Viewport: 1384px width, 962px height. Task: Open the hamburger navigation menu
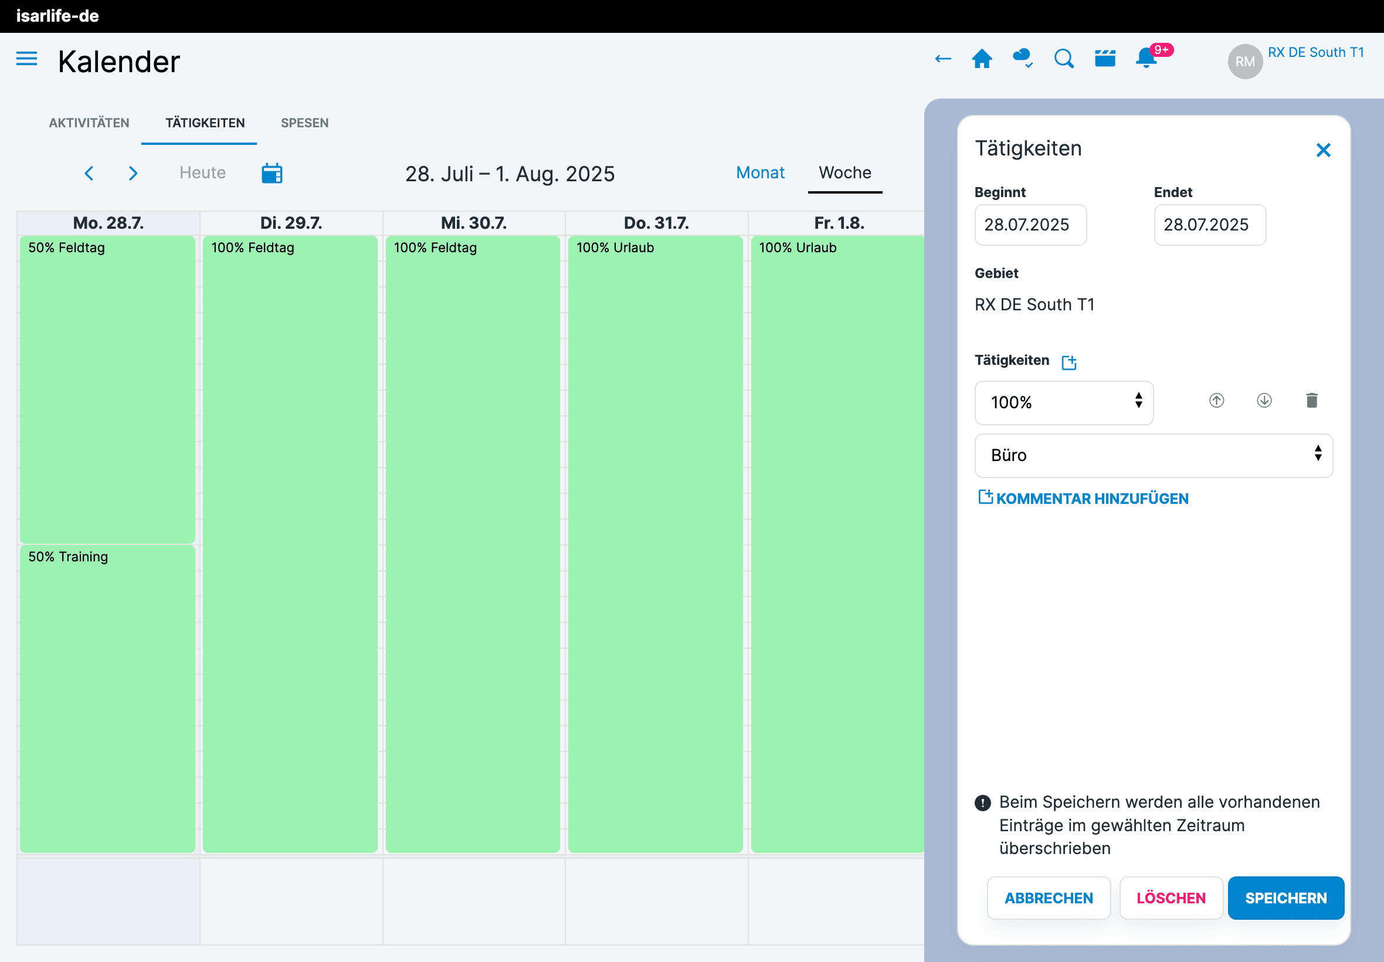(x=26, y=59)
